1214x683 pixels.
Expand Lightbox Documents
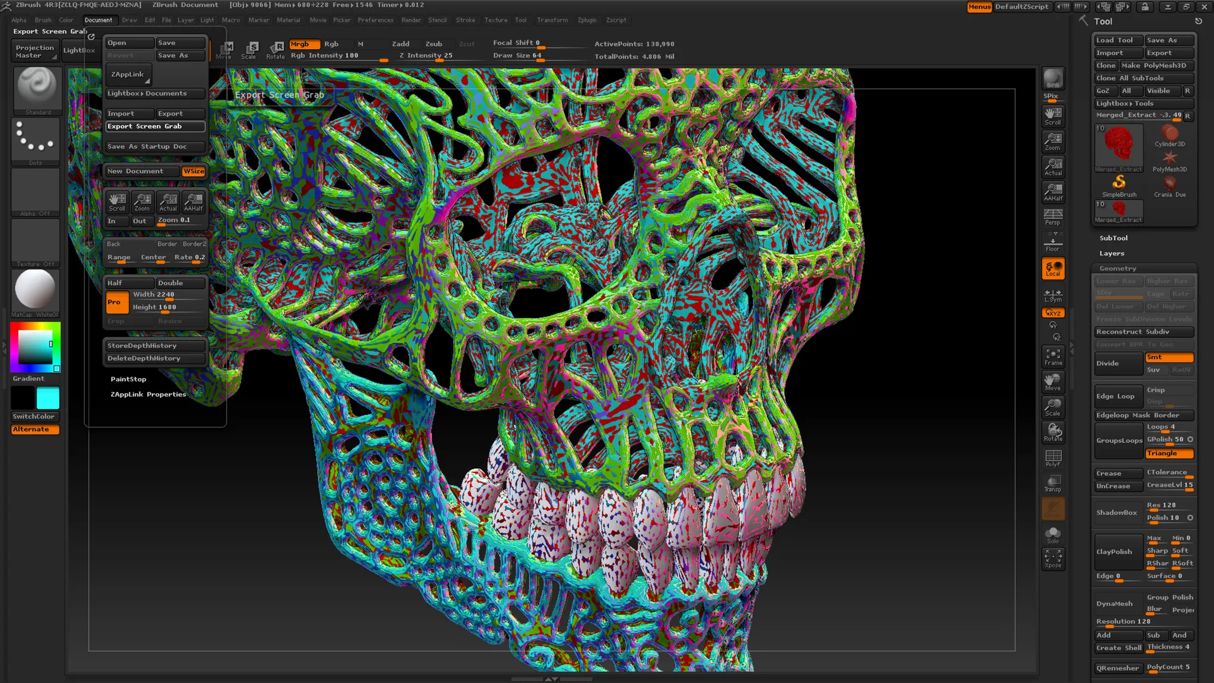click(x=155, y=94)
